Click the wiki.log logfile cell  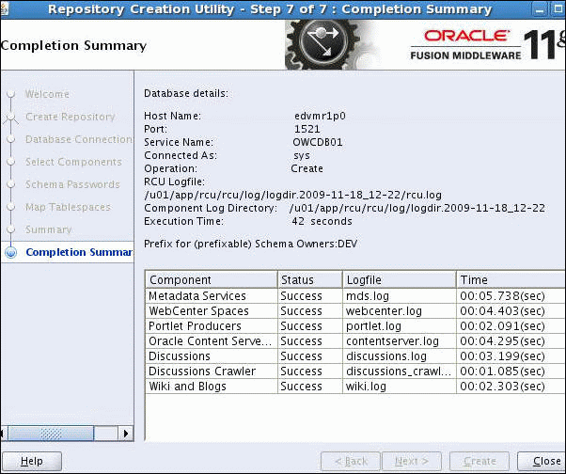tap(400, 387)
